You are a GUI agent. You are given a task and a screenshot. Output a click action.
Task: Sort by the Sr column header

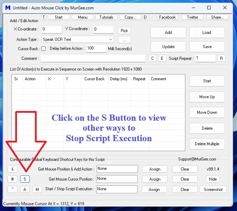(17, 79)
